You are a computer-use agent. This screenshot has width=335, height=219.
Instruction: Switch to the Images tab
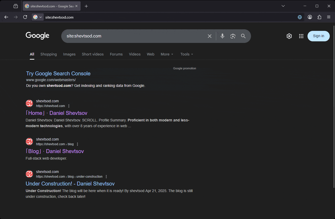pyautogui.click(x=69, y=54)
